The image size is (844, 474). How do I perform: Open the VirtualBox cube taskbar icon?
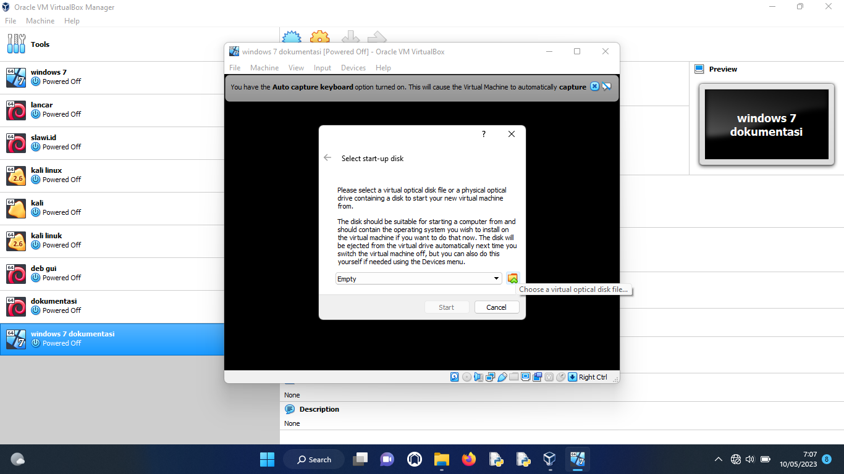tap(549, 459)
